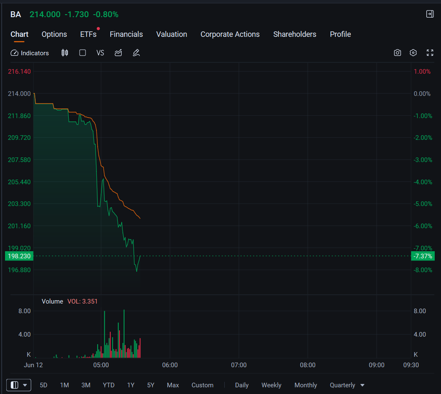Image resolution: width=441 pixels, height=394 pixels.
Task: Select the 1Y time range
Action: (131, 385)
